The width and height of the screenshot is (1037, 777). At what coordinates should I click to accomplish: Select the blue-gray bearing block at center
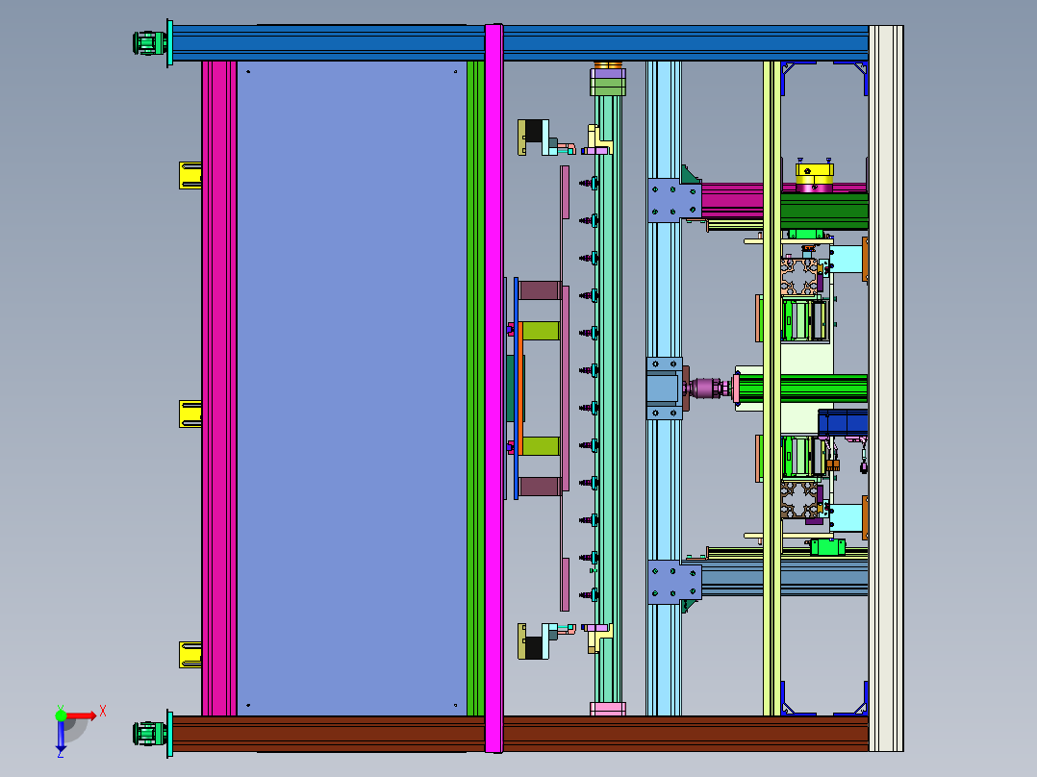[x=664, y=388]
